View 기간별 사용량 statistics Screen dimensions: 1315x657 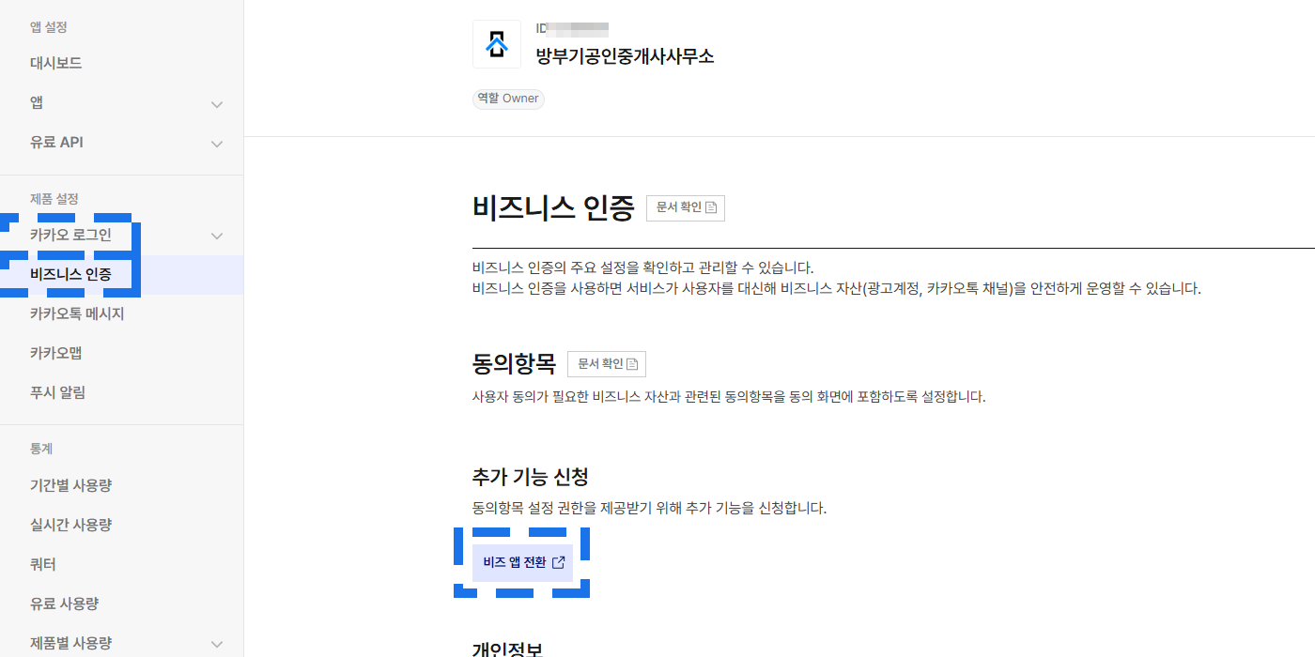[x=70, y=485]
